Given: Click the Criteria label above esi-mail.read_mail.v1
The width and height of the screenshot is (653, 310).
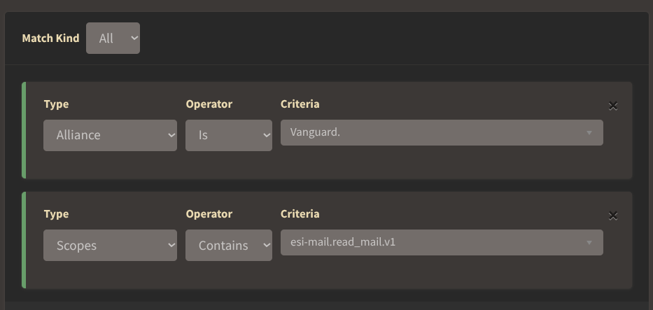Looking at the screenshot, I should (x=300, y=214).
